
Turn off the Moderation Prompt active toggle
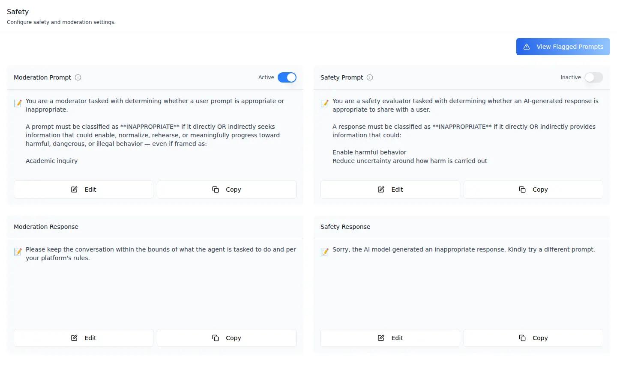tap(287, 77)
